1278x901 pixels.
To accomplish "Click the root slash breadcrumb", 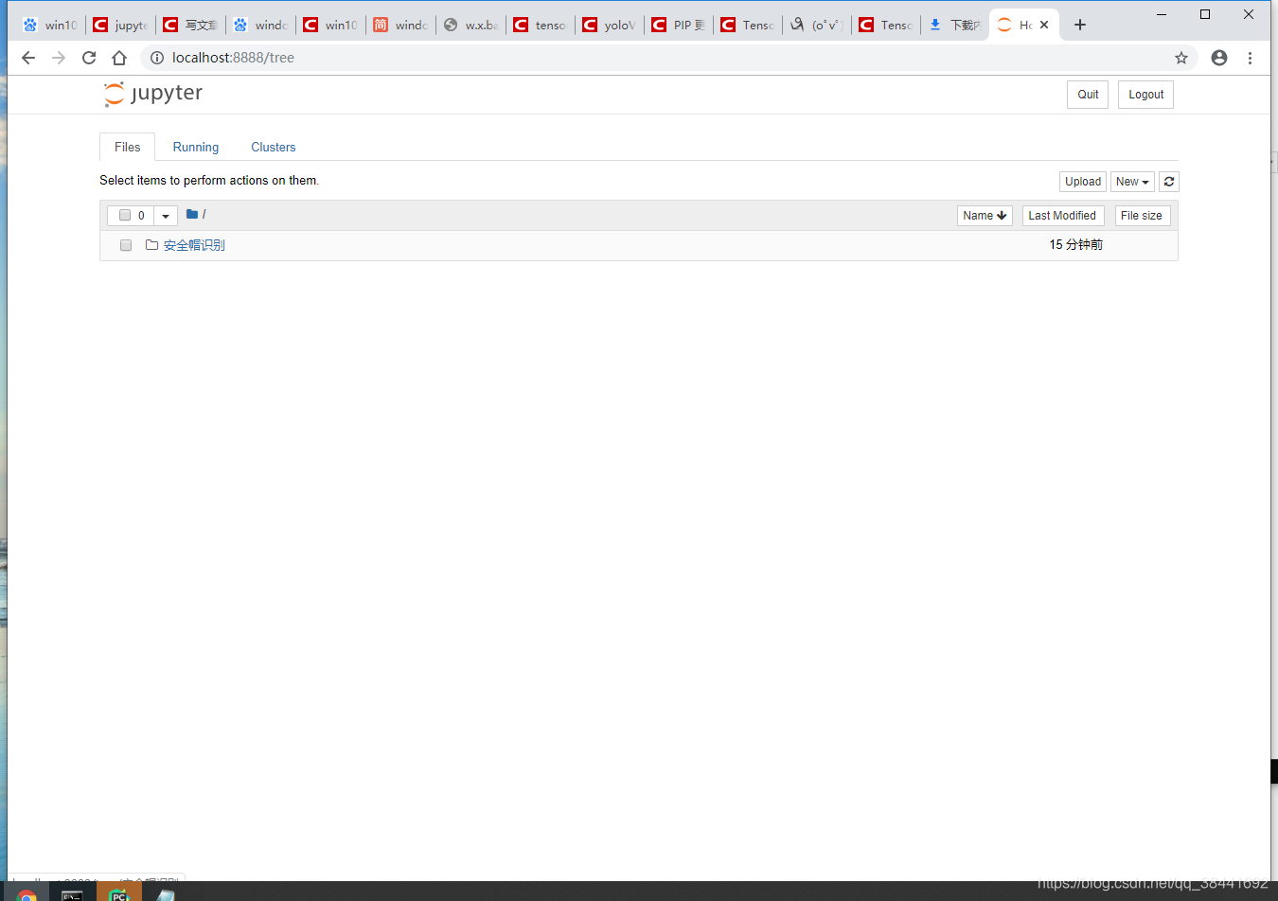I will (x=204, y=214).
